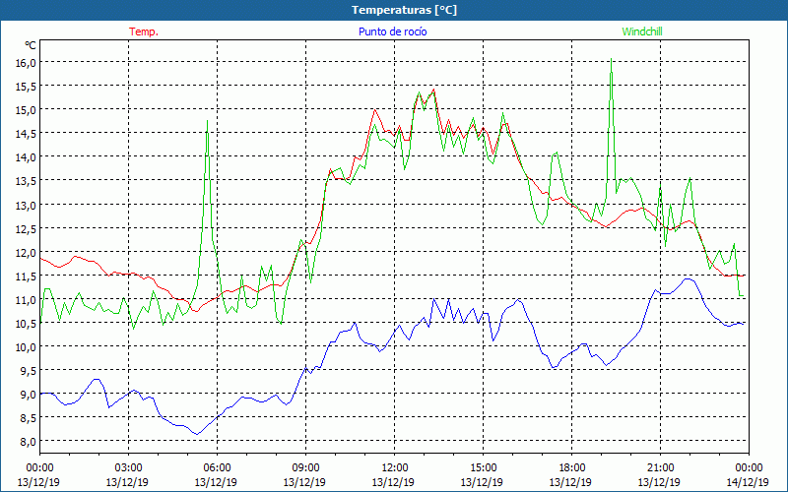
Task: Click the 15,5 y-axis value
Action: 28,87
